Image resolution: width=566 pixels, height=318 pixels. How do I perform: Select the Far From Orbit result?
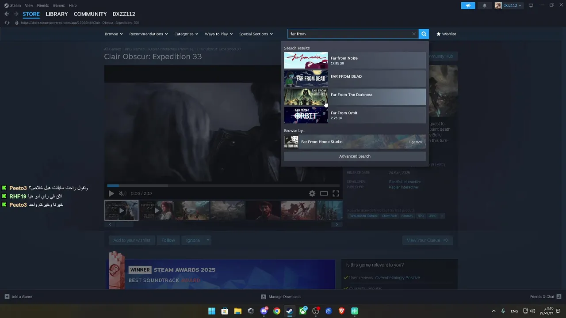pyautogui.click(x=355, y=115)
